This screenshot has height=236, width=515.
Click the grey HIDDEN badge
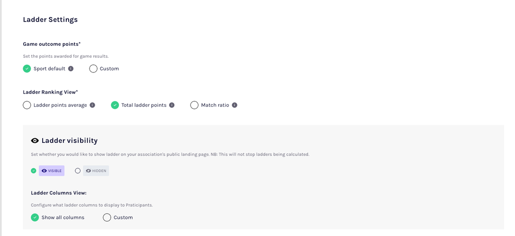point(96,171)
